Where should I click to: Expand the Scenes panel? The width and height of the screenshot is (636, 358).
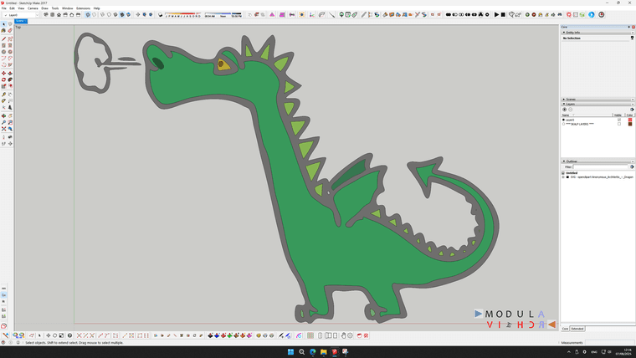click(564, 100)
